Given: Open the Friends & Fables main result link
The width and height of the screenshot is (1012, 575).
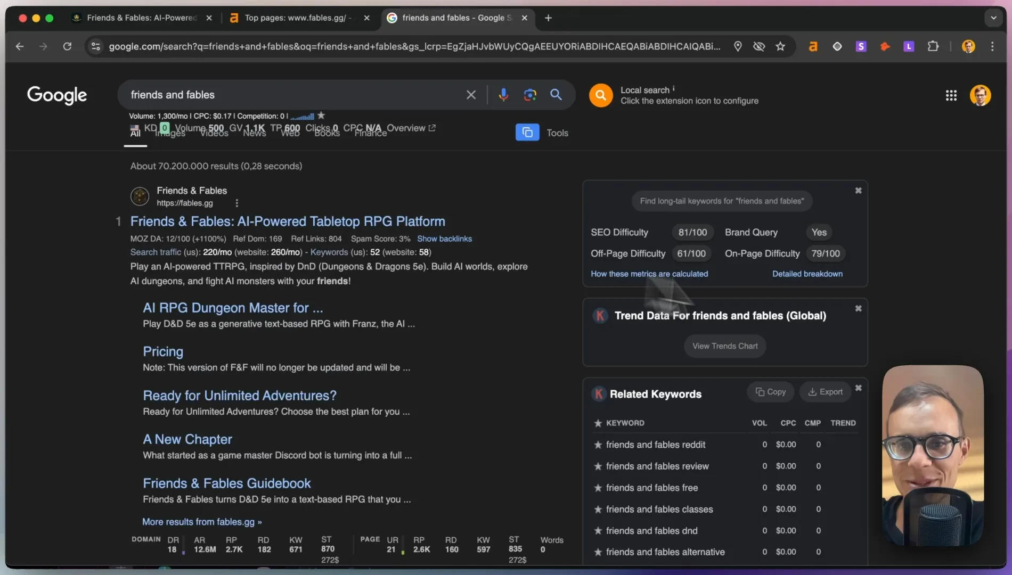Looking at the screenshot, I should [x=288, y=221].
